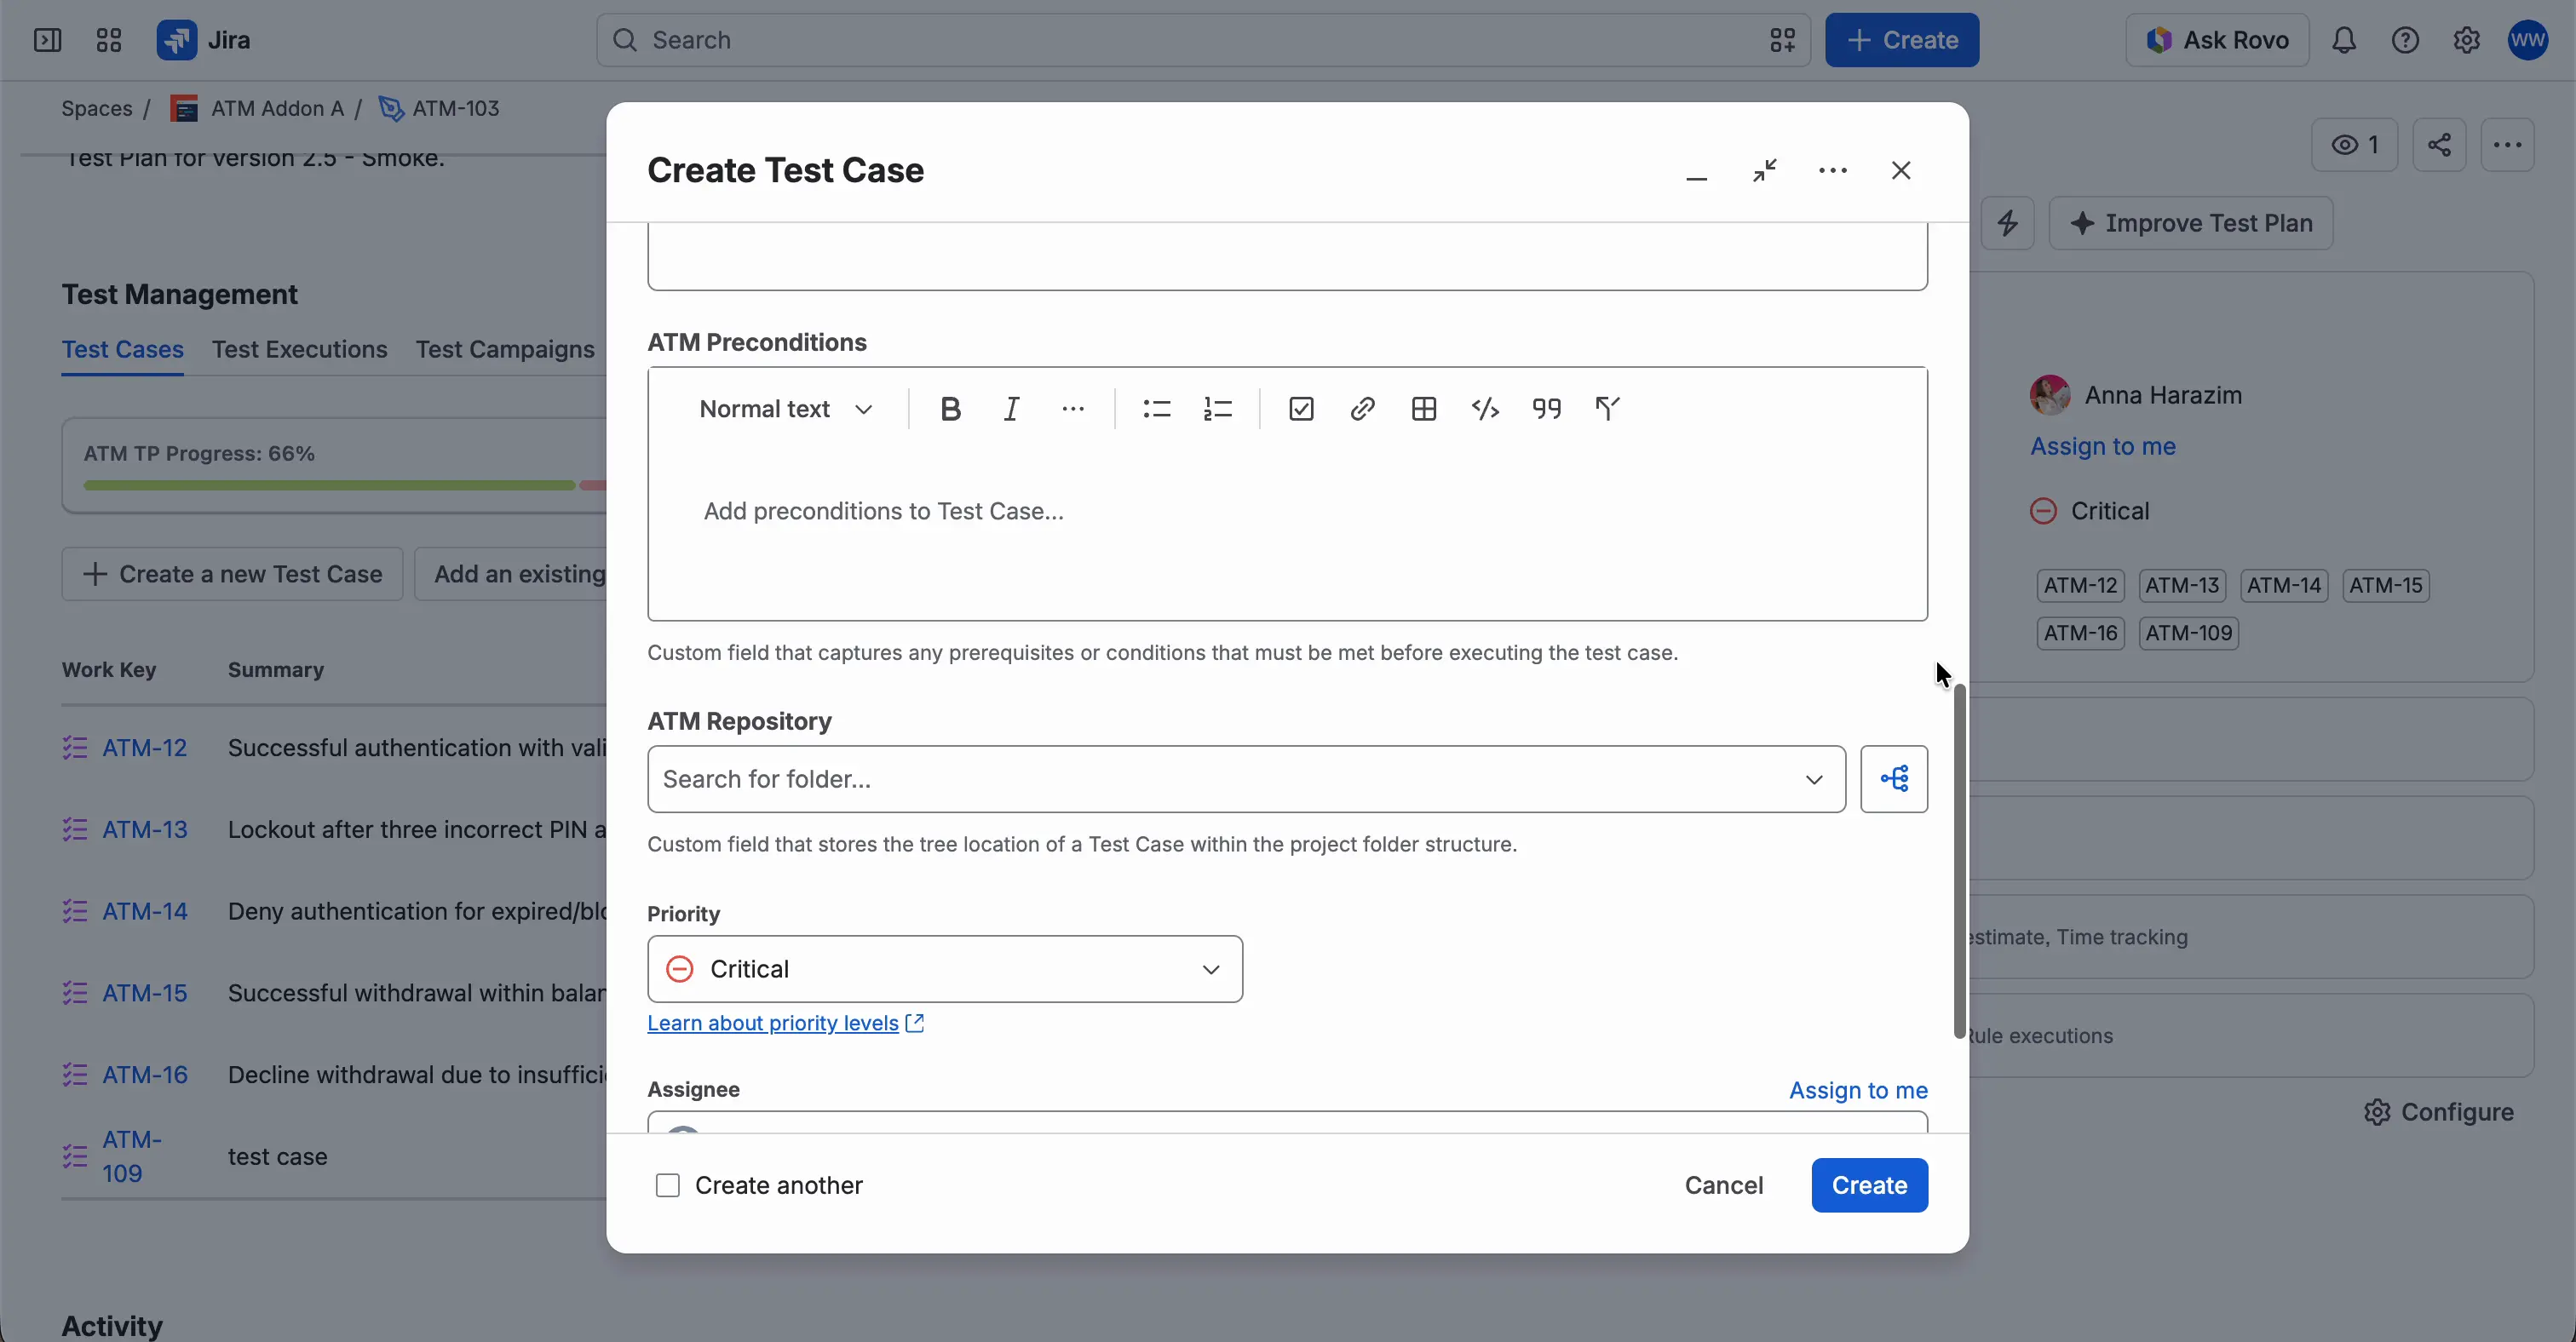This screenshot has height=1342, width=2576.
Task: Open ATM-13 work item link
Action: 145,829
